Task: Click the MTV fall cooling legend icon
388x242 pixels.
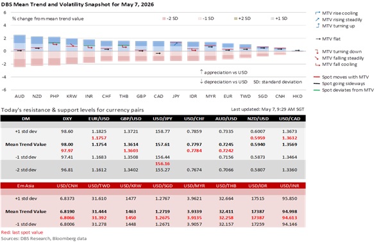Action: point(317,65)
